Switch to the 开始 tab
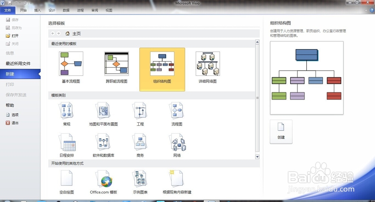The image size is (375, 202). (23, 10)
